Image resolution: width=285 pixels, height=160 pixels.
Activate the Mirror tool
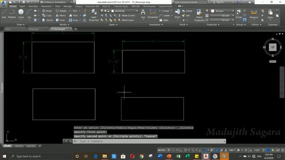(x=61, y=16)
